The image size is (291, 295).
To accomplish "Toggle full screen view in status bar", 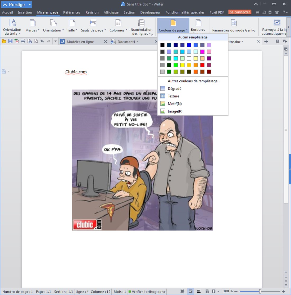I will coord(182,291).
